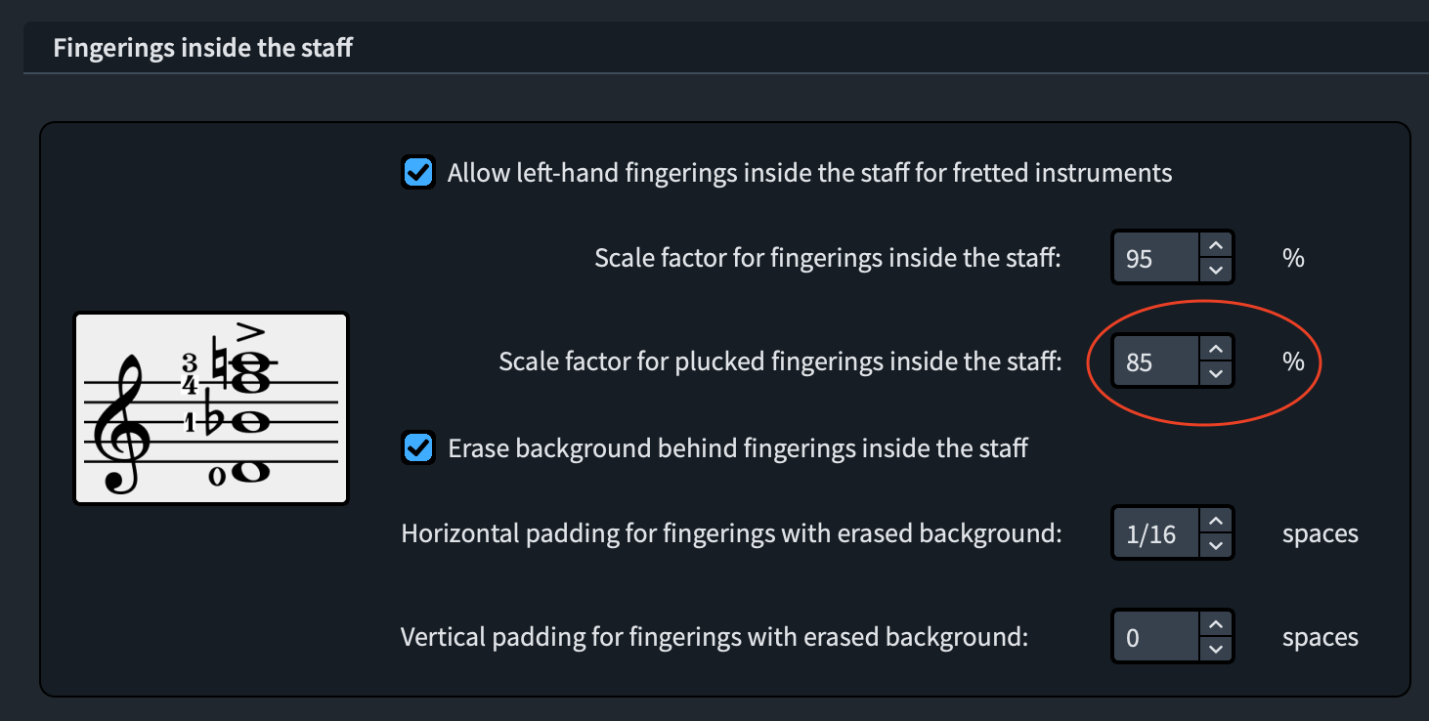Viewport: 1429px width, 721px height.
Task: Click the vertical padding field showing 0
Action: tap(1155, 637)
